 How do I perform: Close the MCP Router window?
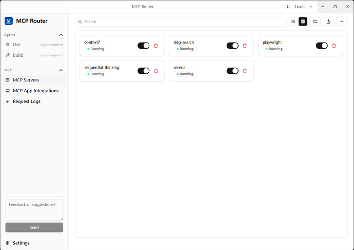347,7
